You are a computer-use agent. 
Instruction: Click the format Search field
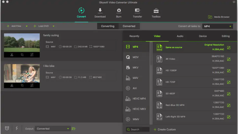(138, 129)
